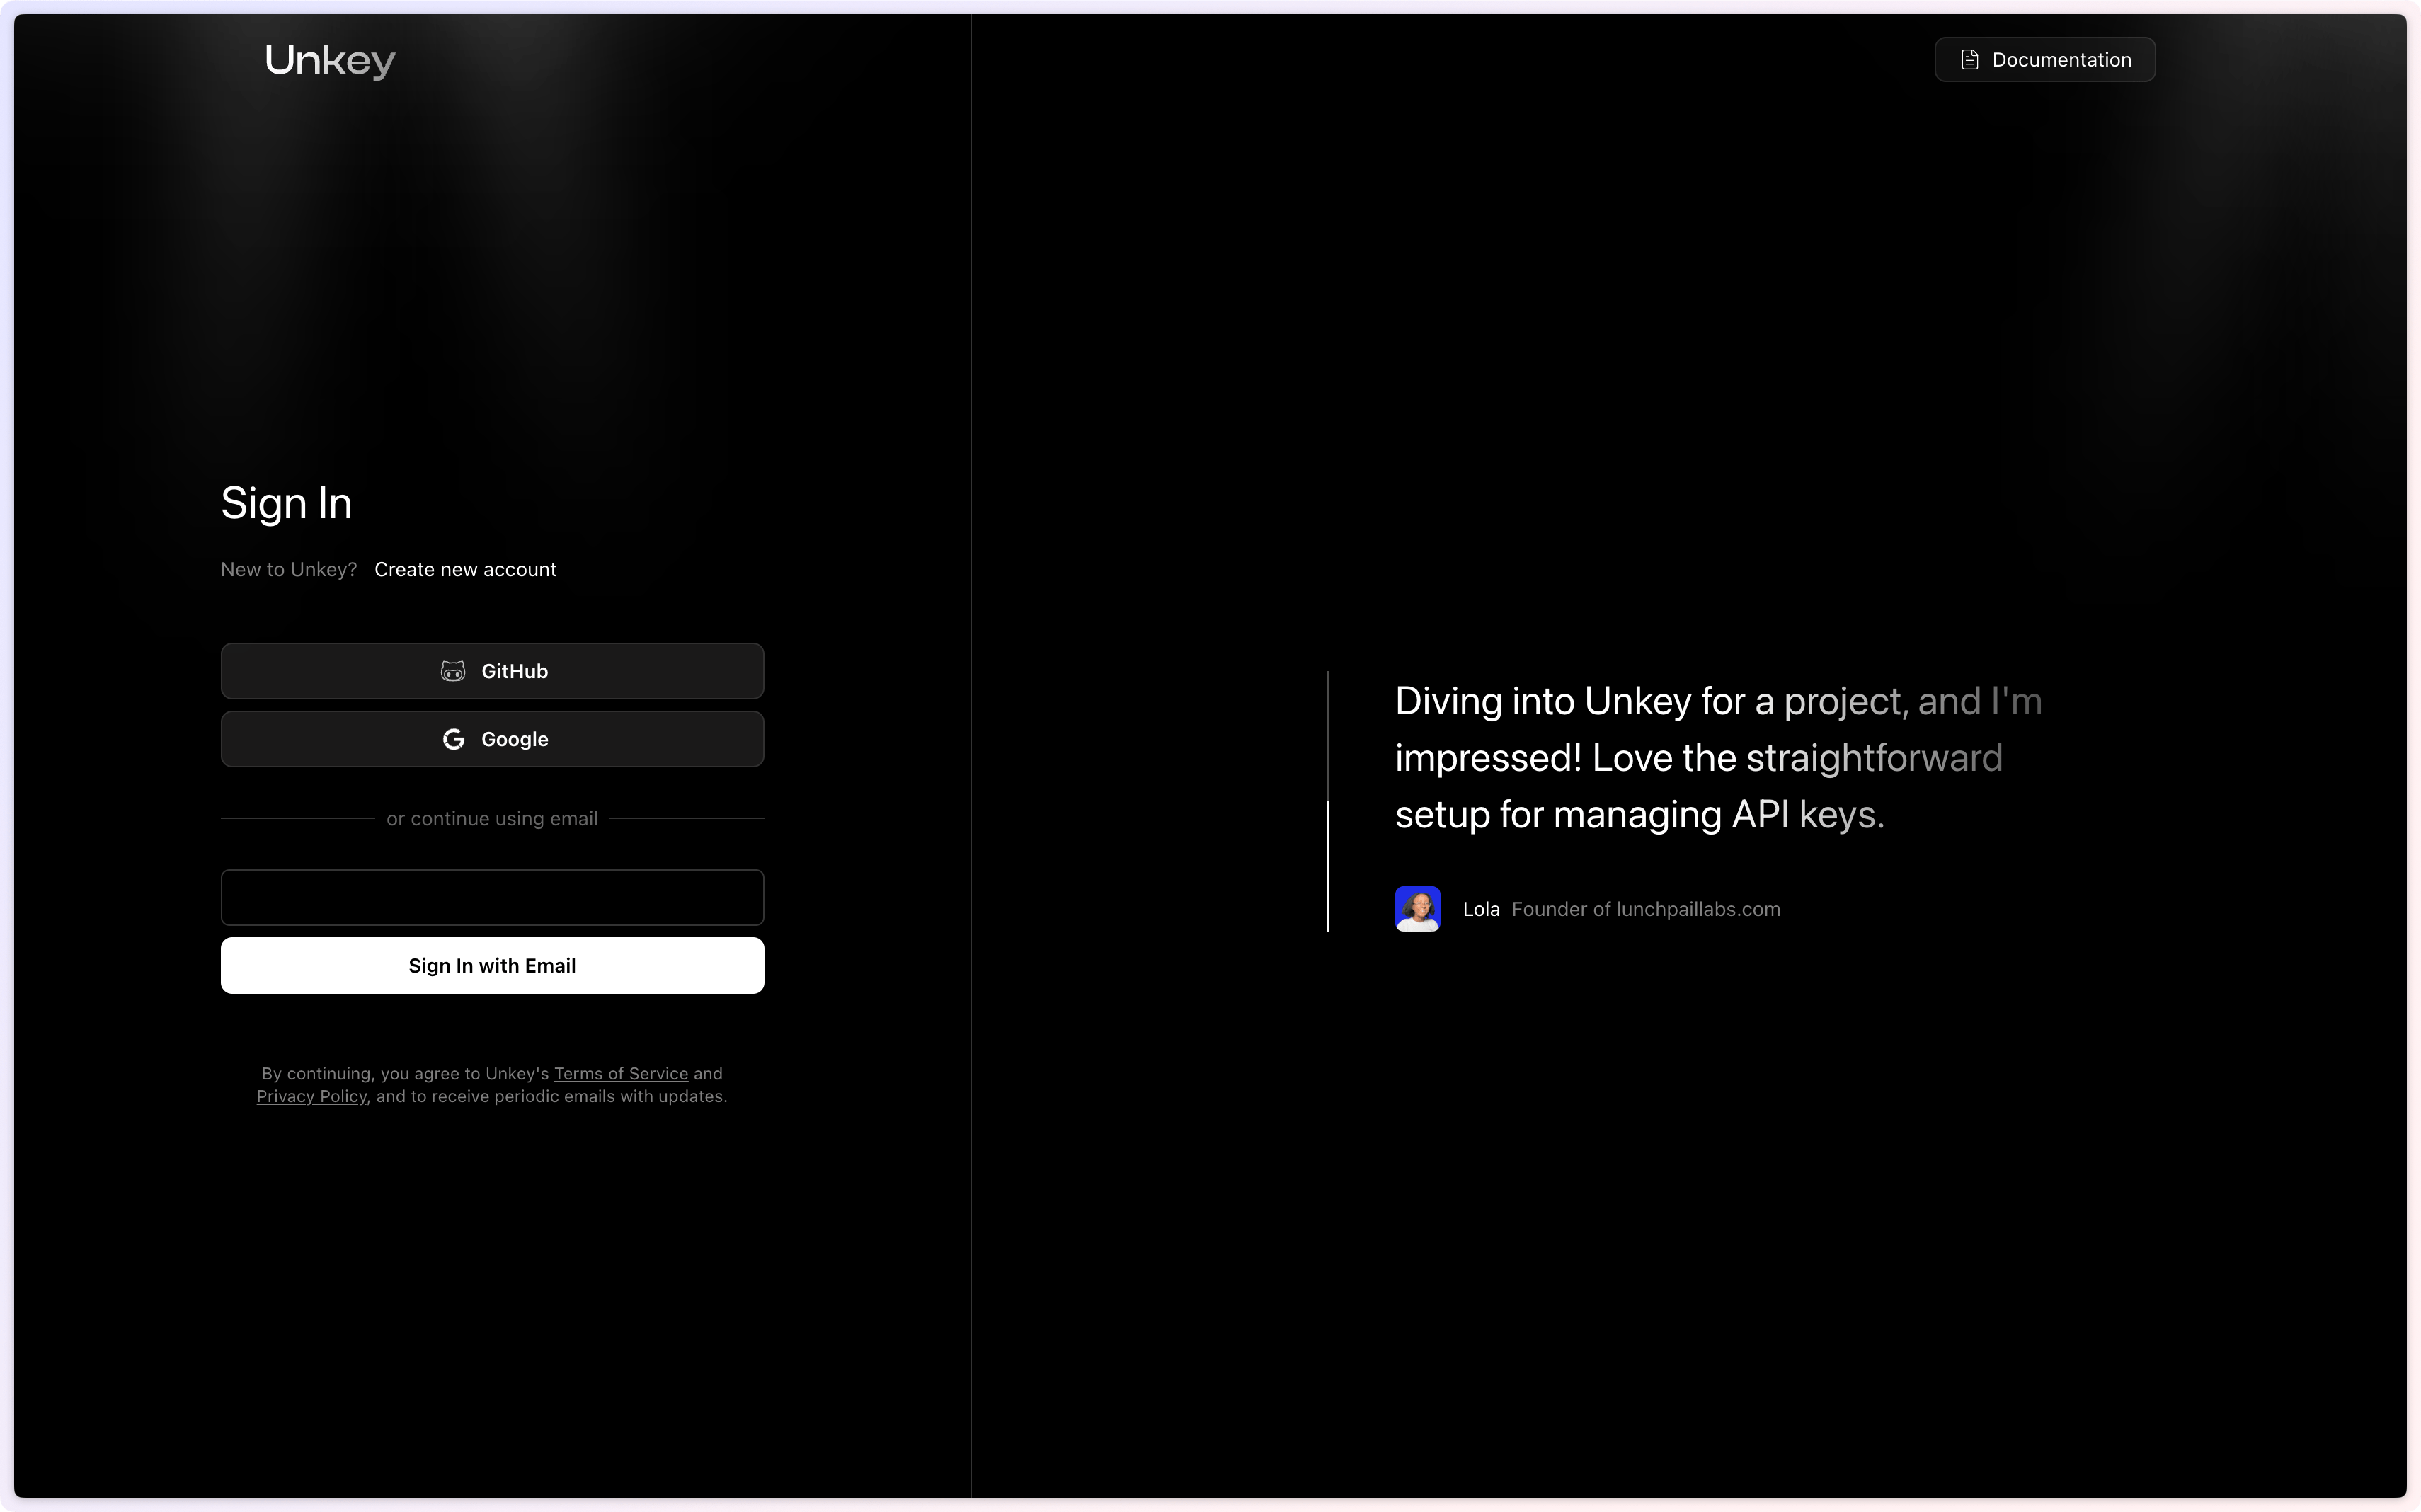Click the Google G icon
Screen dimensions: 2421x1512
pyautogui.click(x=453, y=739)
